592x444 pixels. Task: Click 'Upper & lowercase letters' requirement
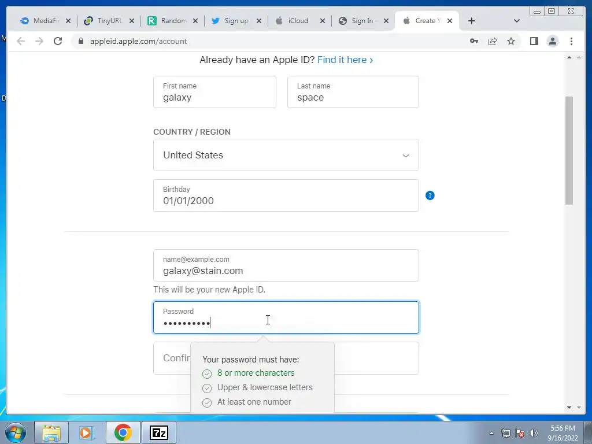[x=265, y=387]
